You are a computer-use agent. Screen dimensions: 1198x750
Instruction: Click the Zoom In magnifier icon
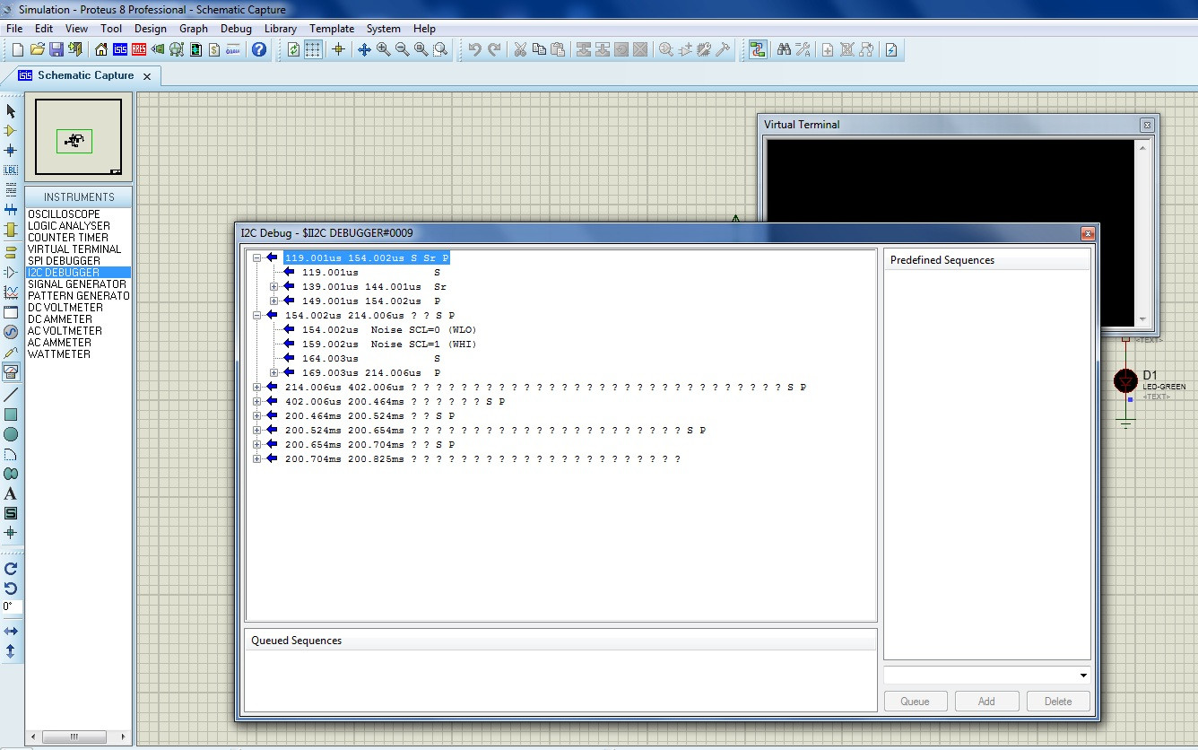(383, 49)
